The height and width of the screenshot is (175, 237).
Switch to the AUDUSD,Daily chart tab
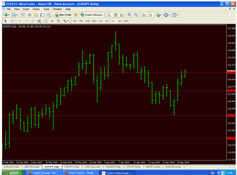tap(173, 167)
